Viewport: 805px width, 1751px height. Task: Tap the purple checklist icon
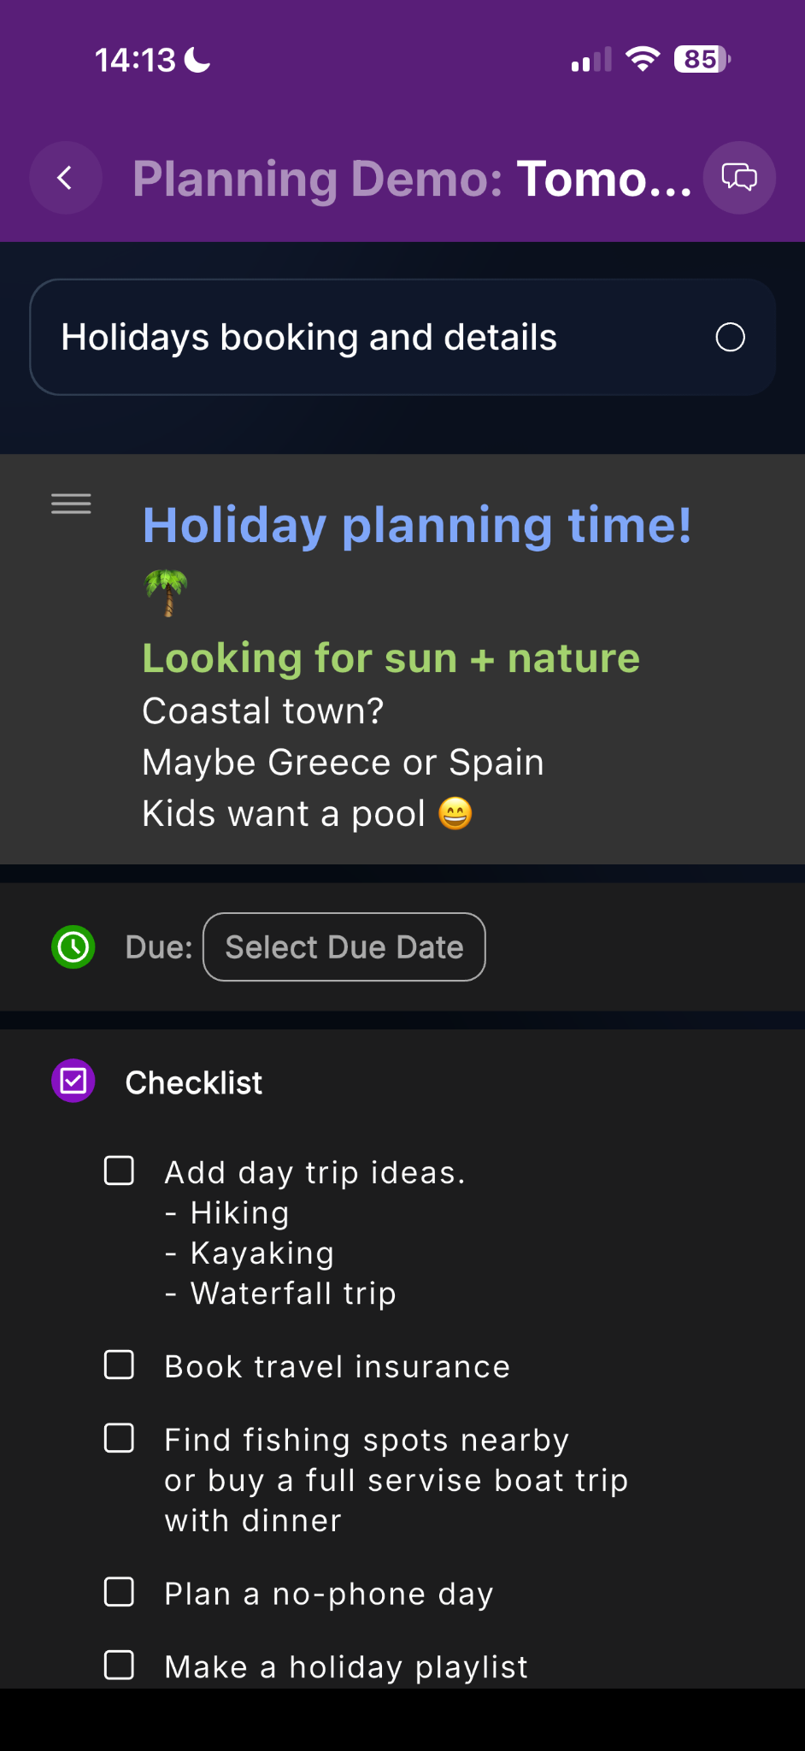pyautogui.click(x=73, y=1082)
